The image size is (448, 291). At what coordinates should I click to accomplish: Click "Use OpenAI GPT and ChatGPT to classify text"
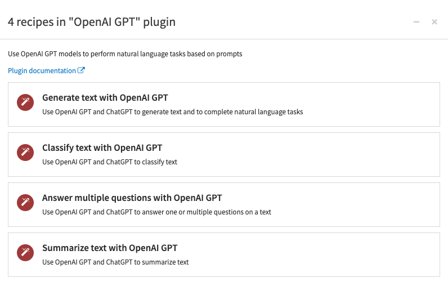(x=110, y=162)
